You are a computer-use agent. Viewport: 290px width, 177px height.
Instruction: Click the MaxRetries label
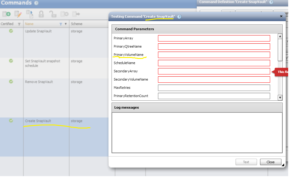[122, 88]
